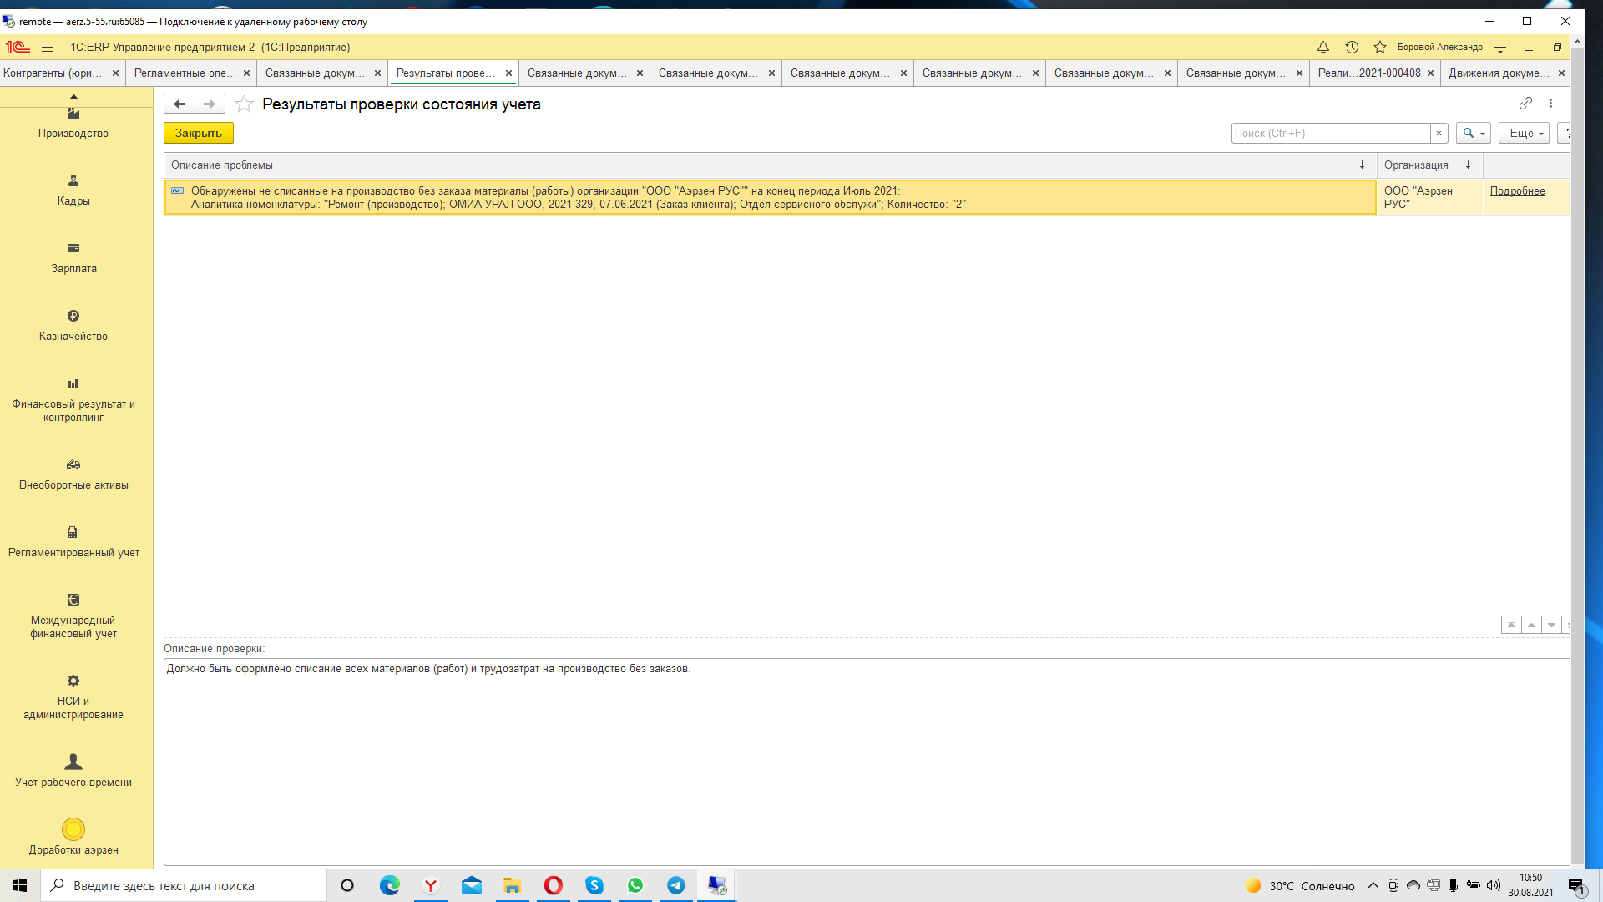
Task: Switch to Движения документа tab
Action: click(1498, 73)
